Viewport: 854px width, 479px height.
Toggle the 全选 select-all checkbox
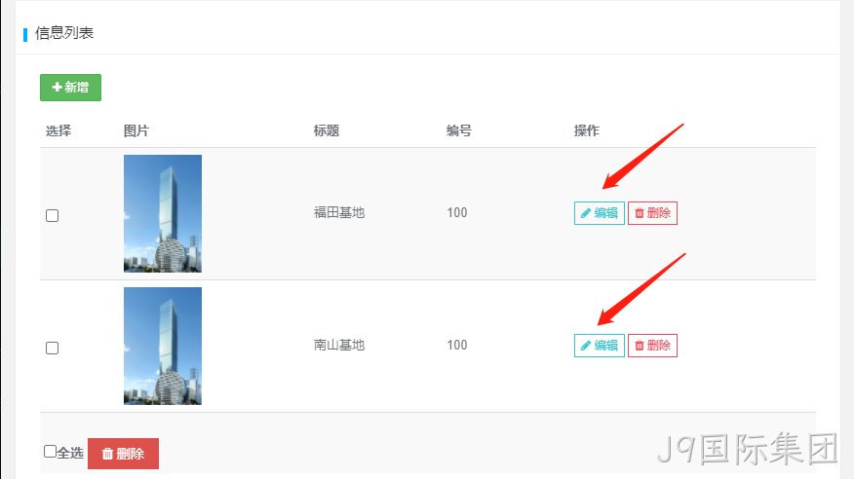50,452
